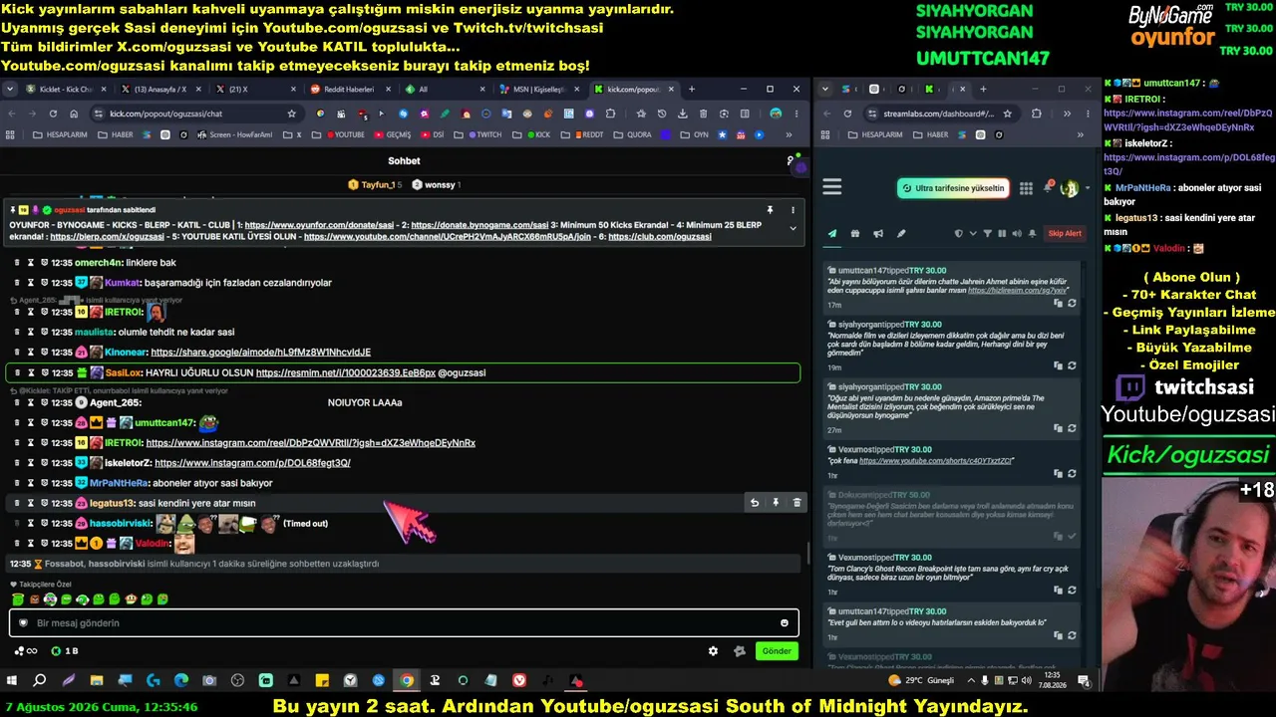1276x717 pixels.
Task: Open the Windows Start menu
Action: coord(11,681)
